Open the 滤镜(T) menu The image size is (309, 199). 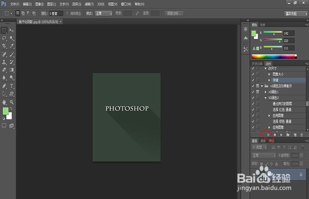pyautogui.click(x=89, y=4)
